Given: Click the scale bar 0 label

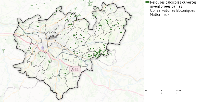Looking at the screenshot, I should pos(146,91).
